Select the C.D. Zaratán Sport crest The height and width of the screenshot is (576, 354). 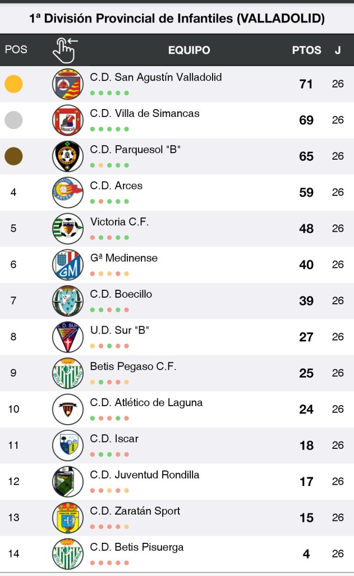point(68,517)
